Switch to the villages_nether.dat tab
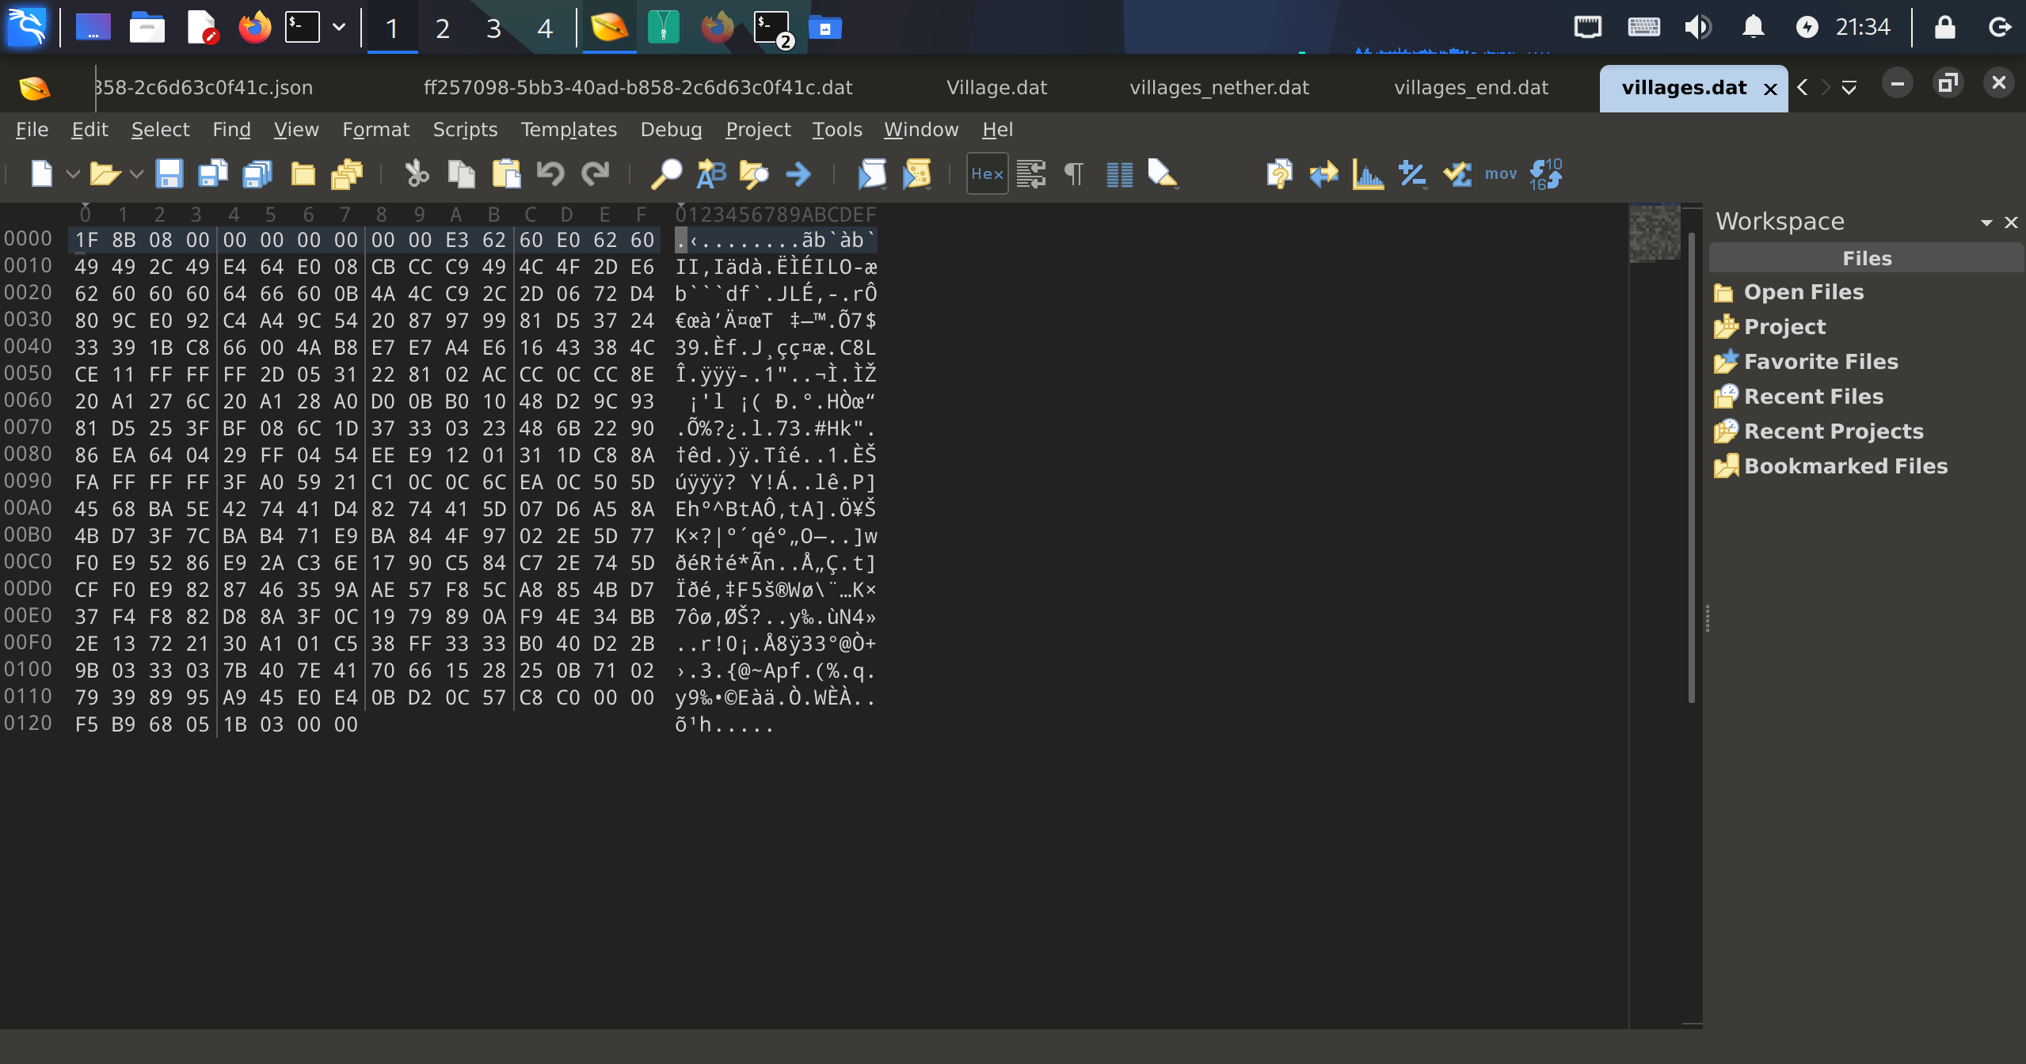The image size is (2026, 1064). pyautogui.click(x=1219, y=87)
